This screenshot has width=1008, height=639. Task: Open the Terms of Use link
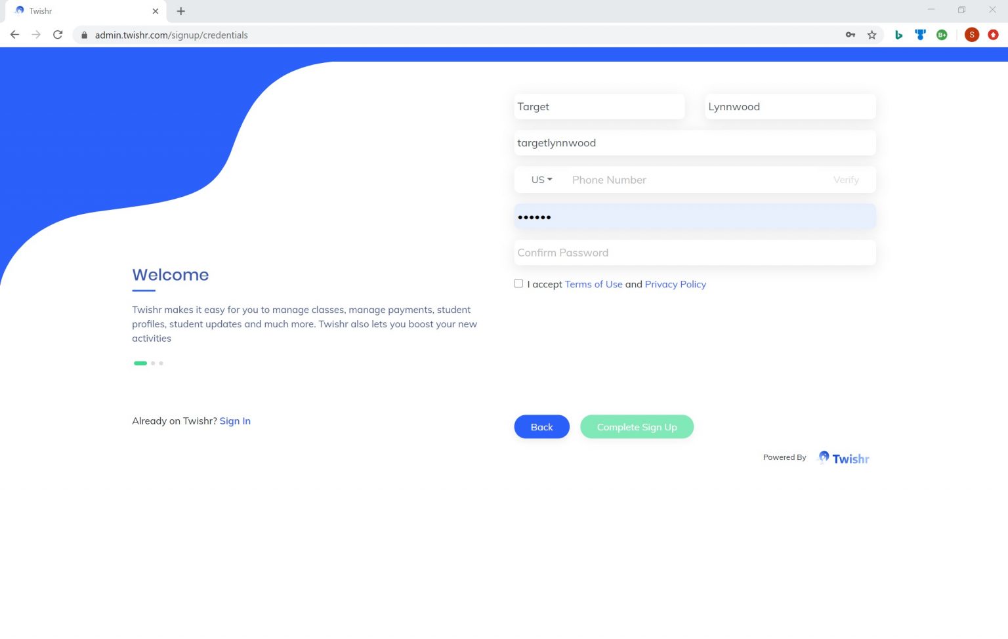(x=593, y=284)
